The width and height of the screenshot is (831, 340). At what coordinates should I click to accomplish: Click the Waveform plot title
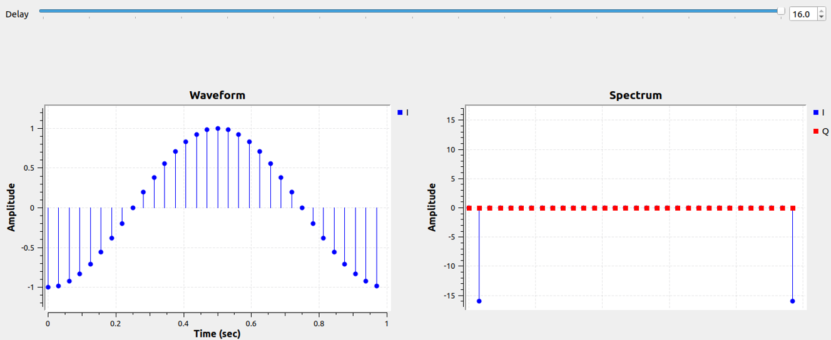point(217,96)
